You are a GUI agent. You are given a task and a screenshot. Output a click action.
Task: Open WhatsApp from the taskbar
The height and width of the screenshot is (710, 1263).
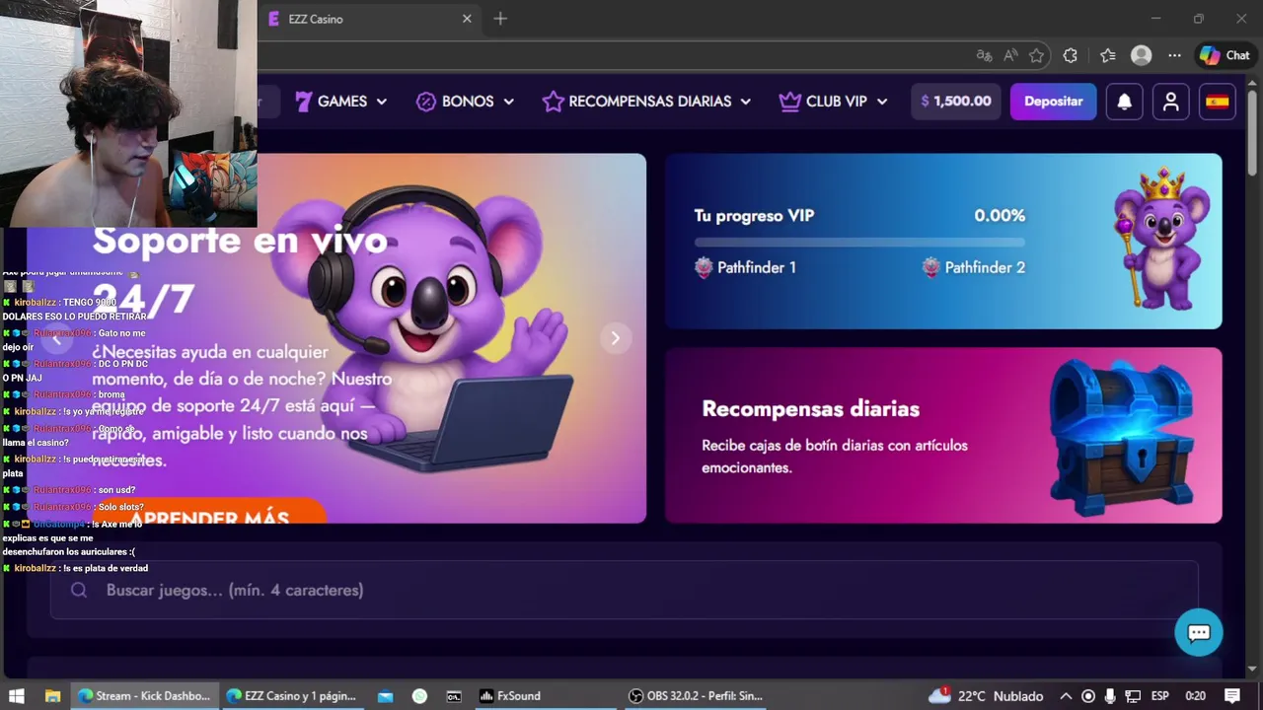coord(419,696)
